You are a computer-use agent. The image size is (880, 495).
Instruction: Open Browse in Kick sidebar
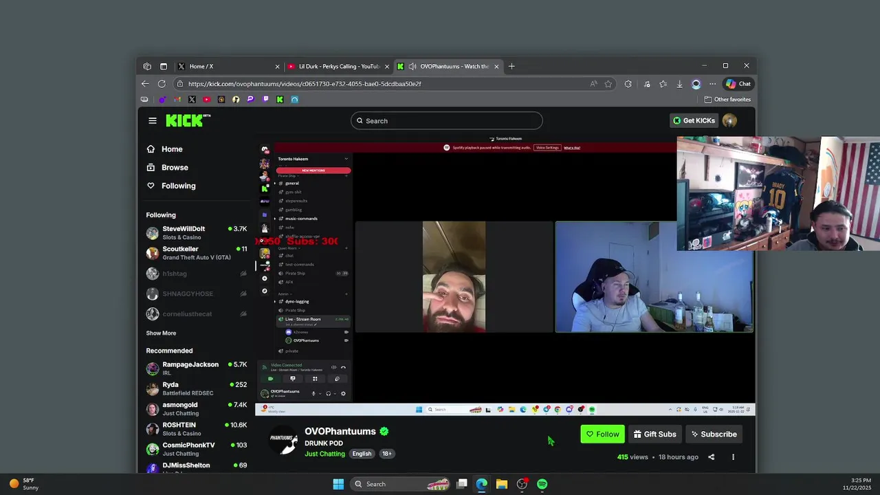click(x=167, y=168)
